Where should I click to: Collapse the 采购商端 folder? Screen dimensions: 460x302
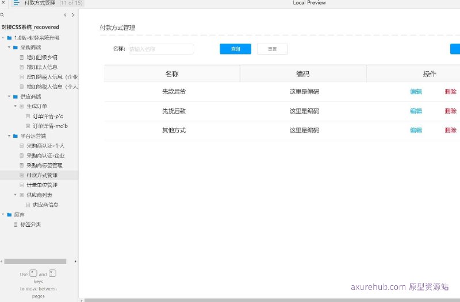point(9,47)
